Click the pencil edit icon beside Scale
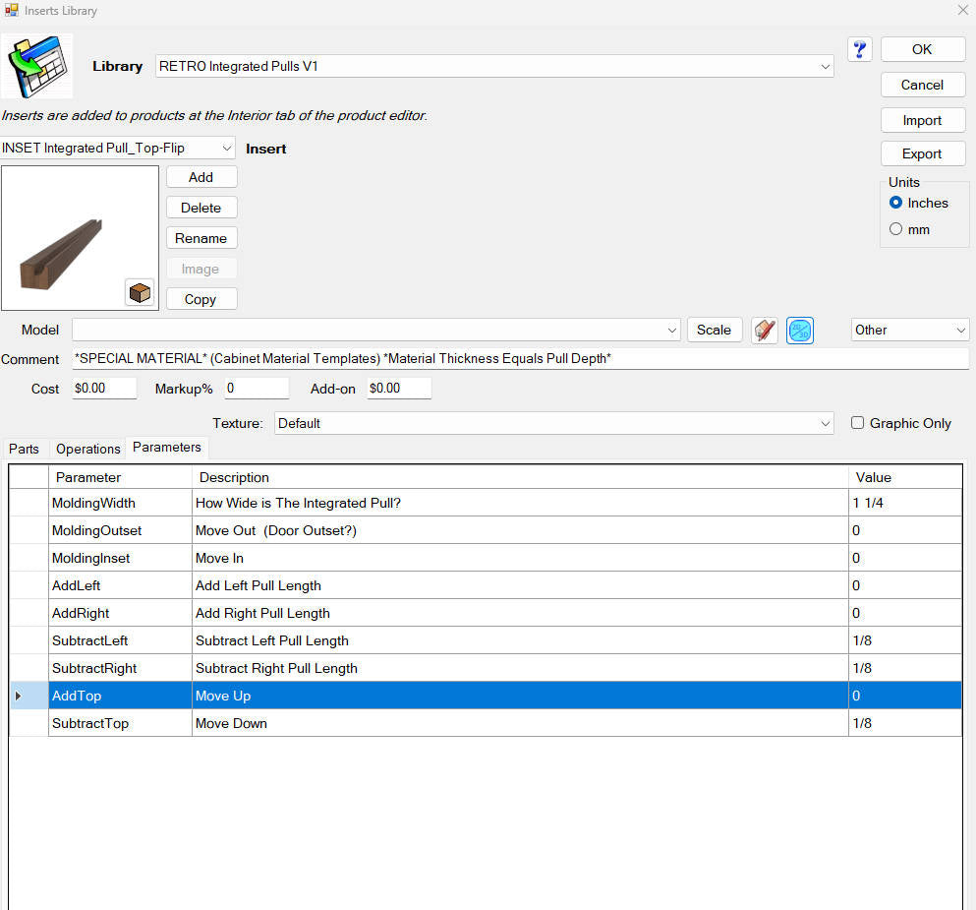Image resolution: width=976 pixels, height=910 pixels. point(765,331)
